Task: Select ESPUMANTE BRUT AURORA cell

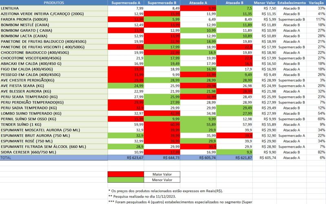Action: (x=54, y=135)
